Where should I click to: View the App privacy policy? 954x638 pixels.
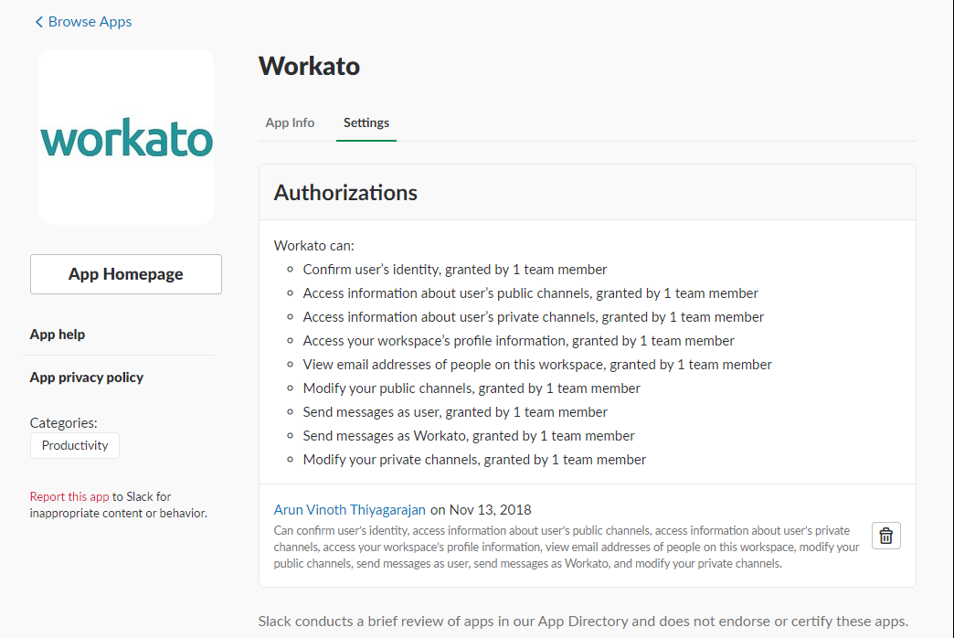(87, 377)
